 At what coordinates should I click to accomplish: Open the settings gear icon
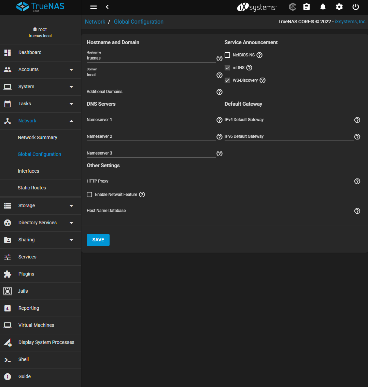[x=339, y=7]
